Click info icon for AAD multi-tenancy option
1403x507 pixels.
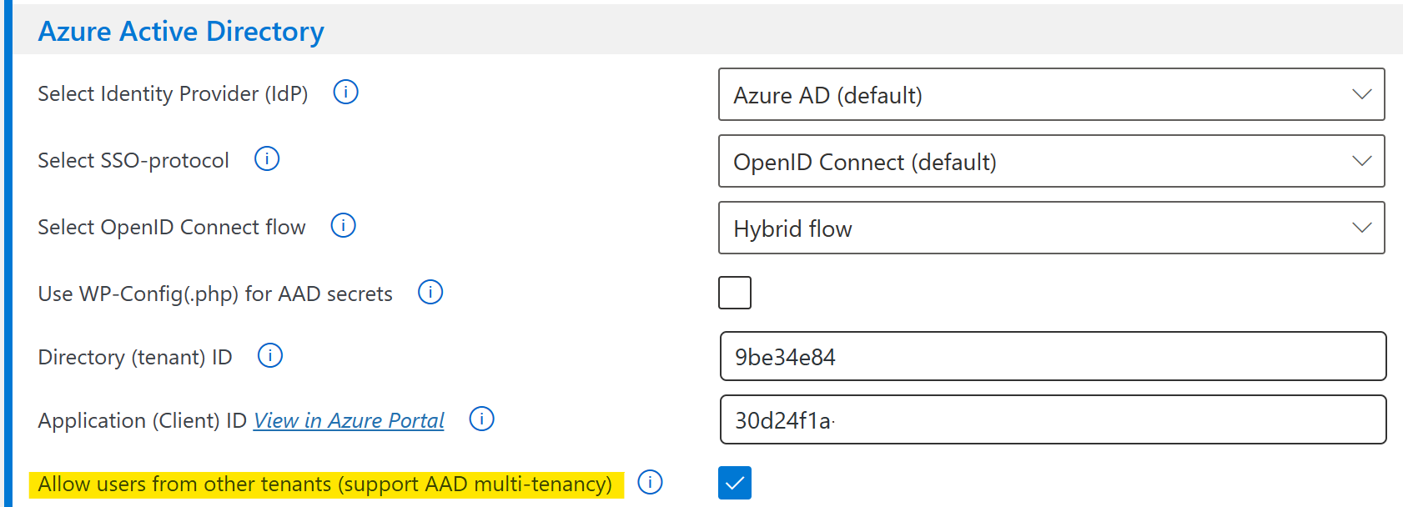pyautogui.click(x=650, y=482)
